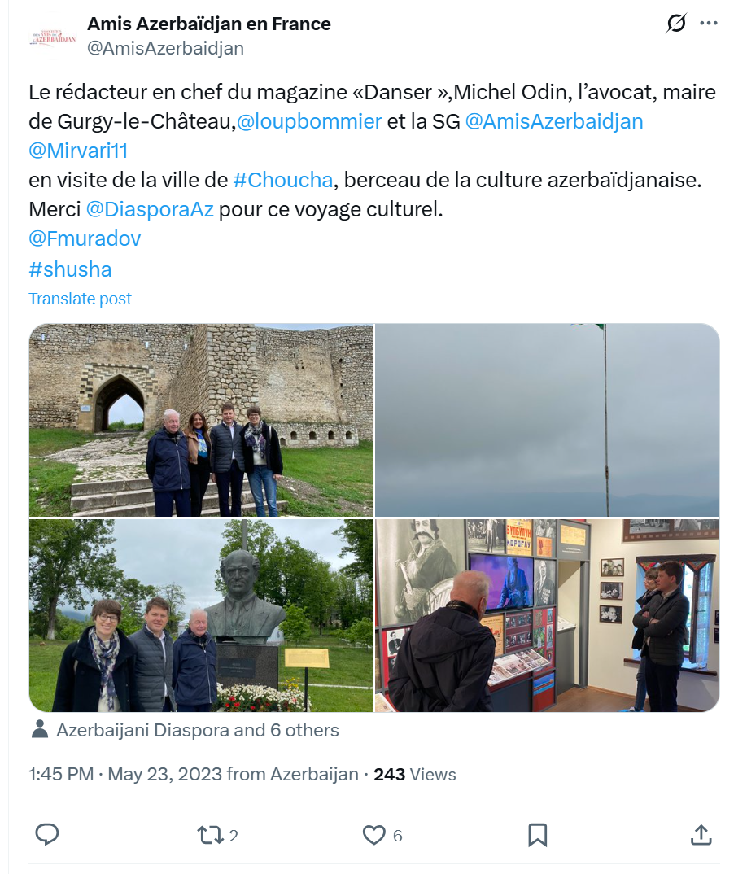Bookmark this post
Image resolution: width=747 pixels, height=874 pixels.
pyautogui.click(x=537, y=835)
